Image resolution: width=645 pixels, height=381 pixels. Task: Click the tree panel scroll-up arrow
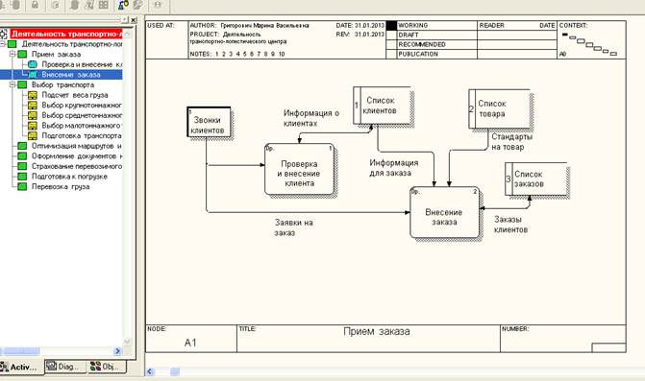(x=128, y=35)
